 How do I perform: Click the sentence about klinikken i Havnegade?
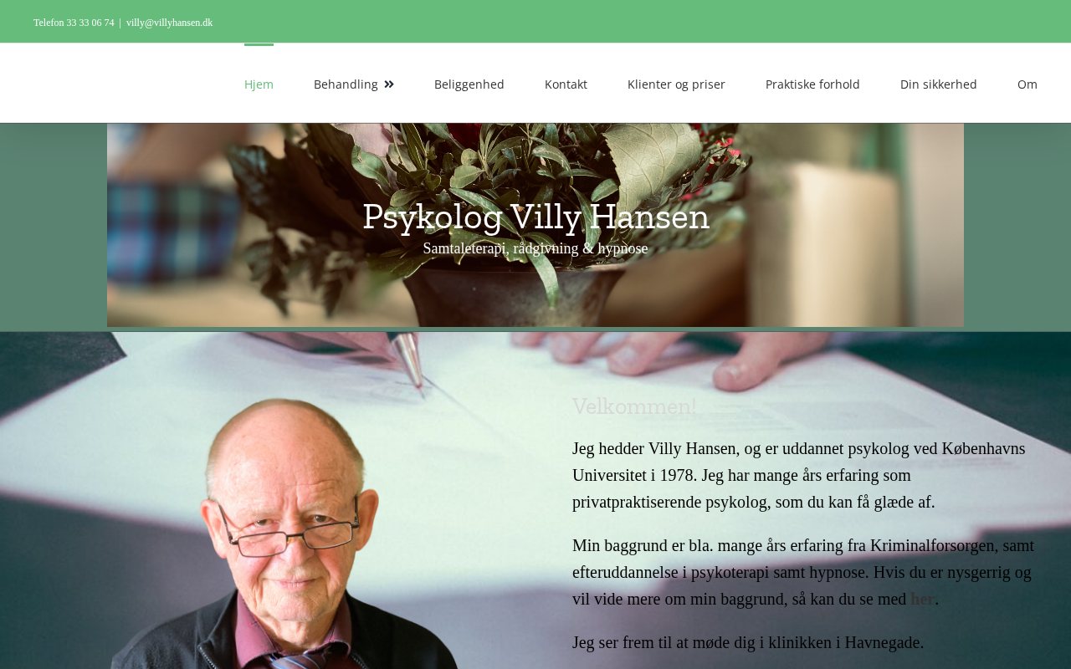coord(748,642)
